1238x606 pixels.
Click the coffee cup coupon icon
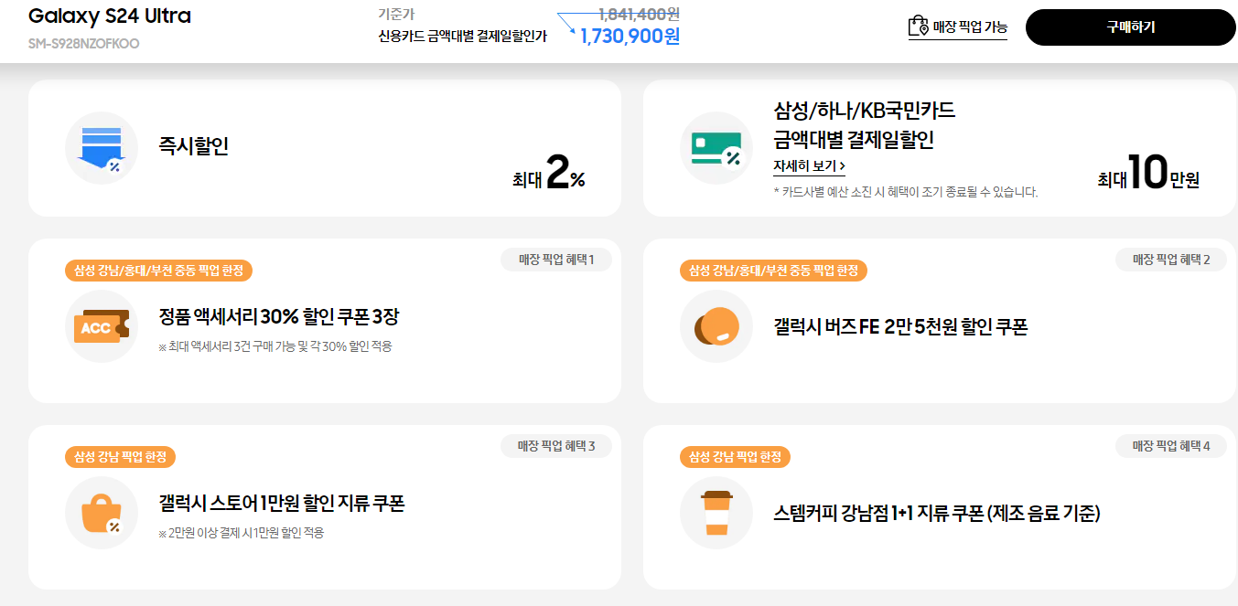click(x=716, y=513)
